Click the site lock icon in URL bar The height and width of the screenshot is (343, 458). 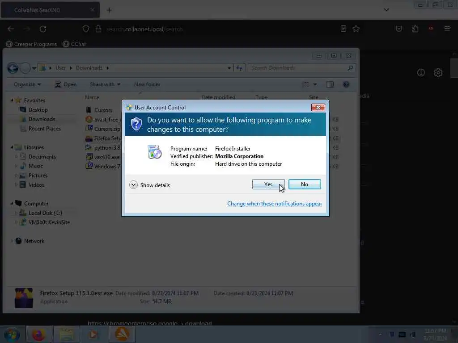click(x=98, y=29)
